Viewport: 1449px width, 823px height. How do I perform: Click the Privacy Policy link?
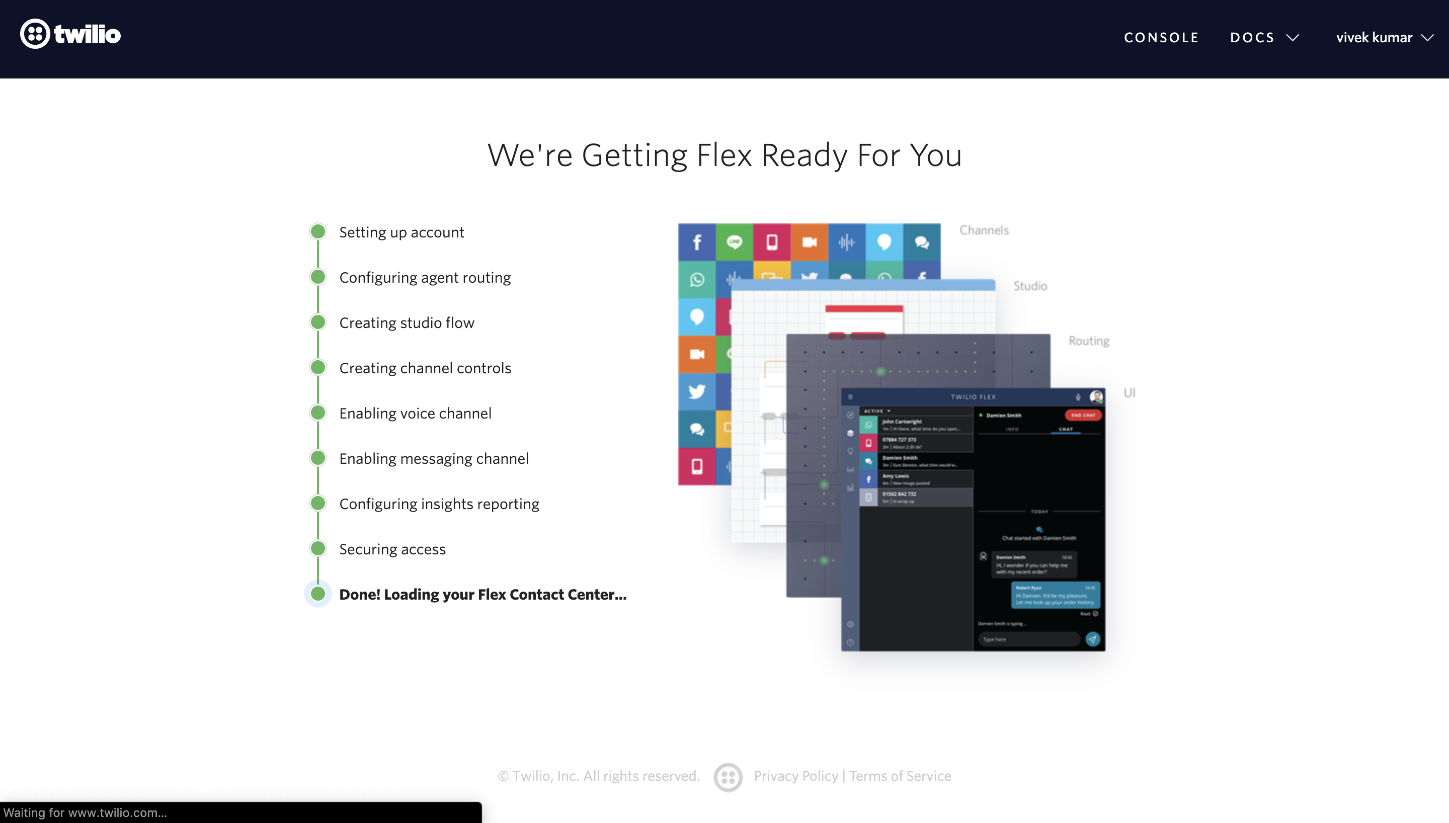click(796, 776)
